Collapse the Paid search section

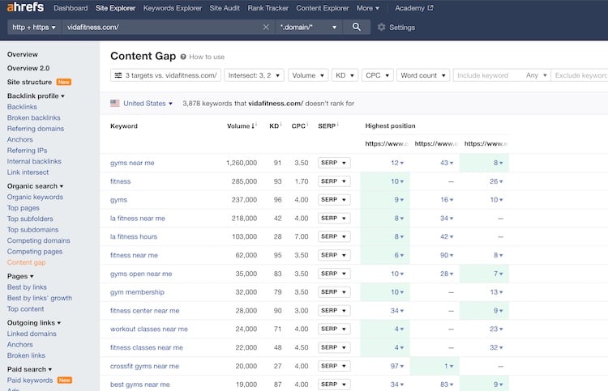click(x=29, y=369)
